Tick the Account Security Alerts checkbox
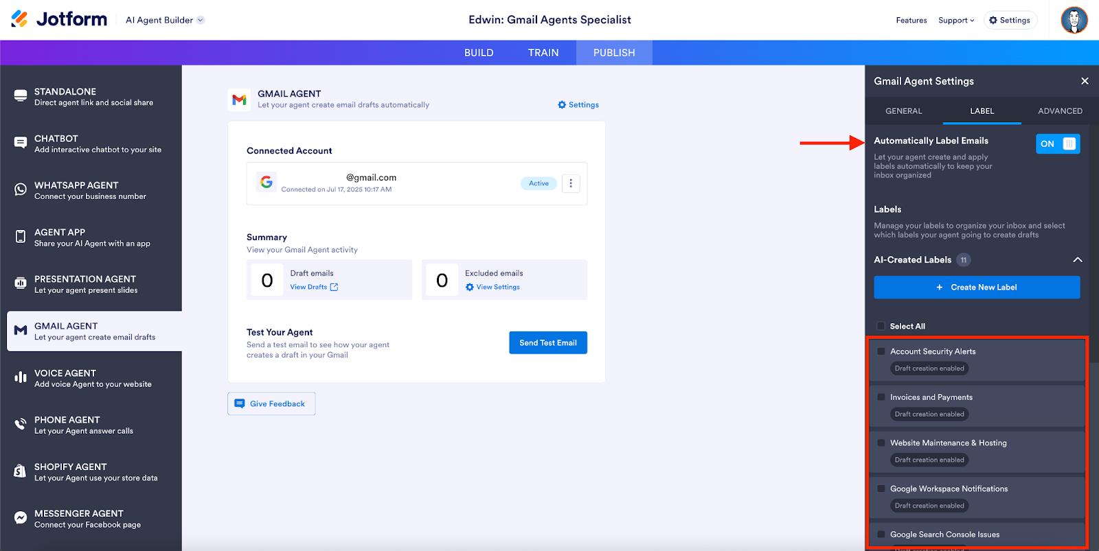 pos(881,351)
